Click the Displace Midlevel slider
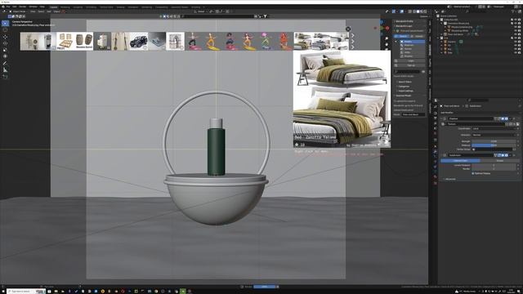 click(x=494, y=145)
